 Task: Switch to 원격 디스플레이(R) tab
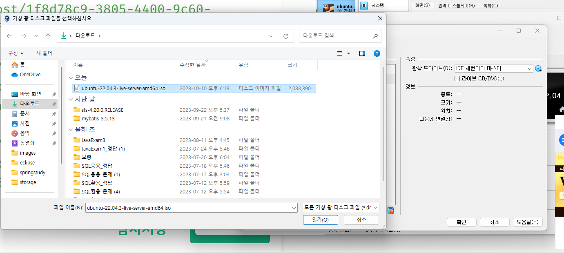[x=456, y=5]
